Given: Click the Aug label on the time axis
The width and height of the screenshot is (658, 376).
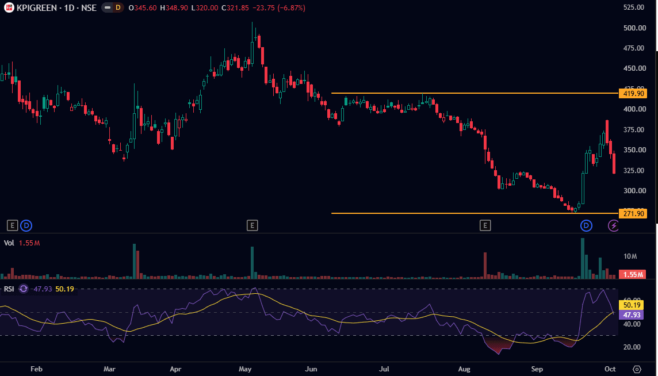Looking at the screenshot, I should tap(464, 369).
